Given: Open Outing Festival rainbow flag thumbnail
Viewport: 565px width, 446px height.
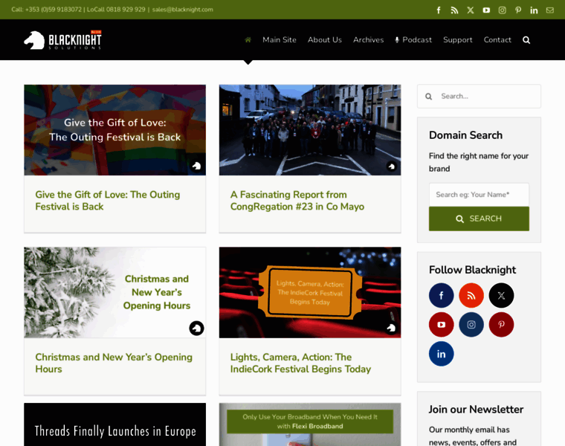Looking at the screenshot, I should (115, 130).
